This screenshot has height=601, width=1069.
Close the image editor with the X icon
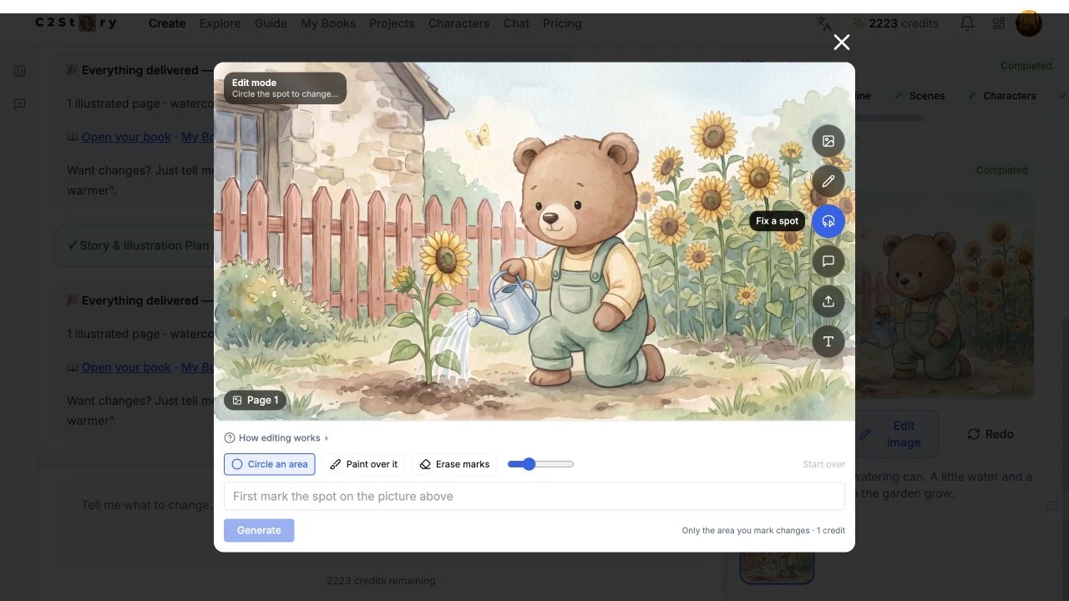[841, 43]
